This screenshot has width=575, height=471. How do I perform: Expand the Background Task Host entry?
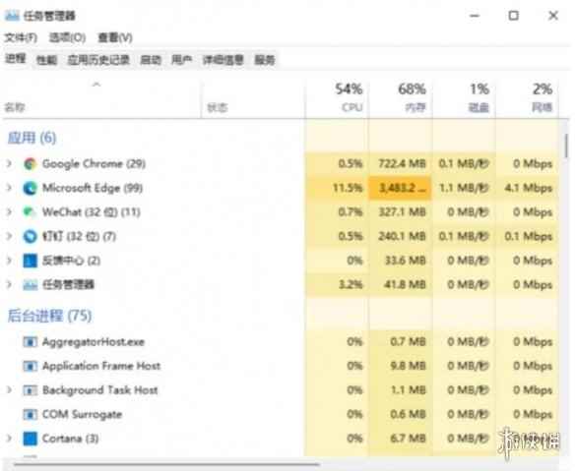click(x=10, y=390)
